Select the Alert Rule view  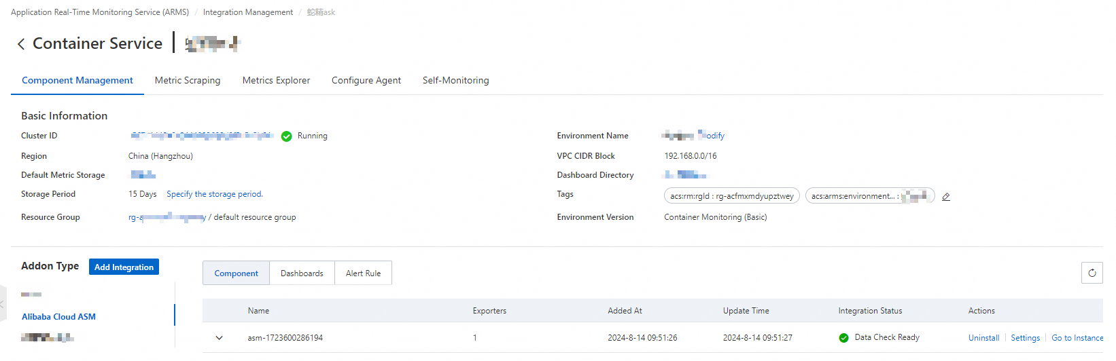point(363,273)
